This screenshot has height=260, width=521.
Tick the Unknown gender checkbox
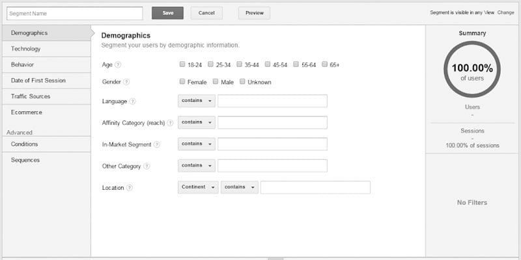click(x=242, y=81)
